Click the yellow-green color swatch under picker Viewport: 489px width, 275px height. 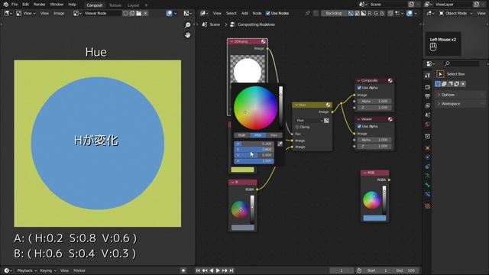pos(242,170)
